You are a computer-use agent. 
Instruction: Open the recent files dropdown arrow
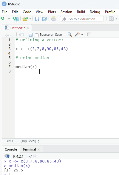(30, 19)
